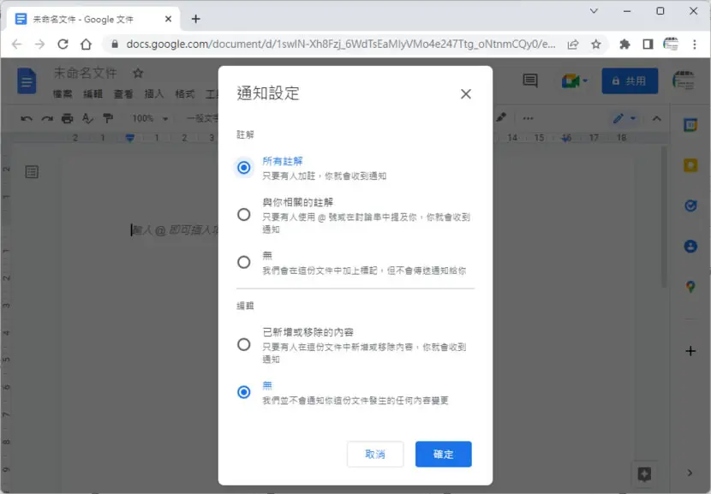Click the Google Meet camera icon
This screenshot has height=494, width=711.
[x=571, y=81]
